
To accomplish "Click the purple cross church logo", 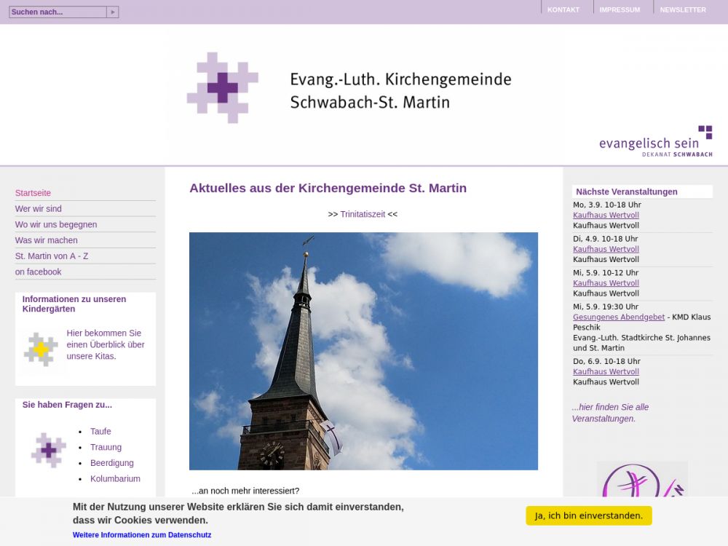I will click(x=222, y=87).
